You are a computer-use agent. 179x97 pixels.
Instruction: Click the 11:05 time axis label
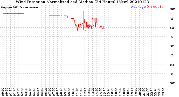coord(77,92)
